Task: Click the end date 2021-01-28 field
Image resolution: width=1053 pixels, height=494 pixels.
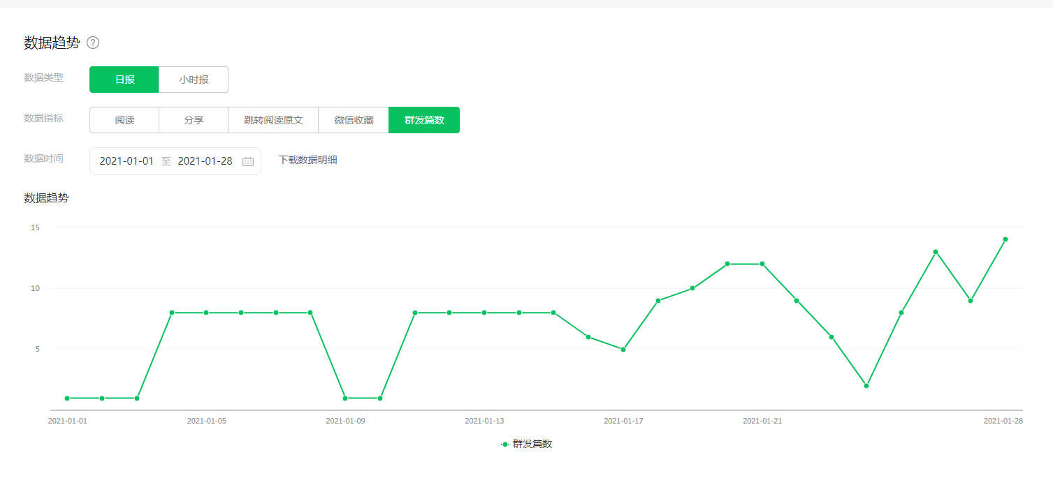Action: tap(205, 161)
